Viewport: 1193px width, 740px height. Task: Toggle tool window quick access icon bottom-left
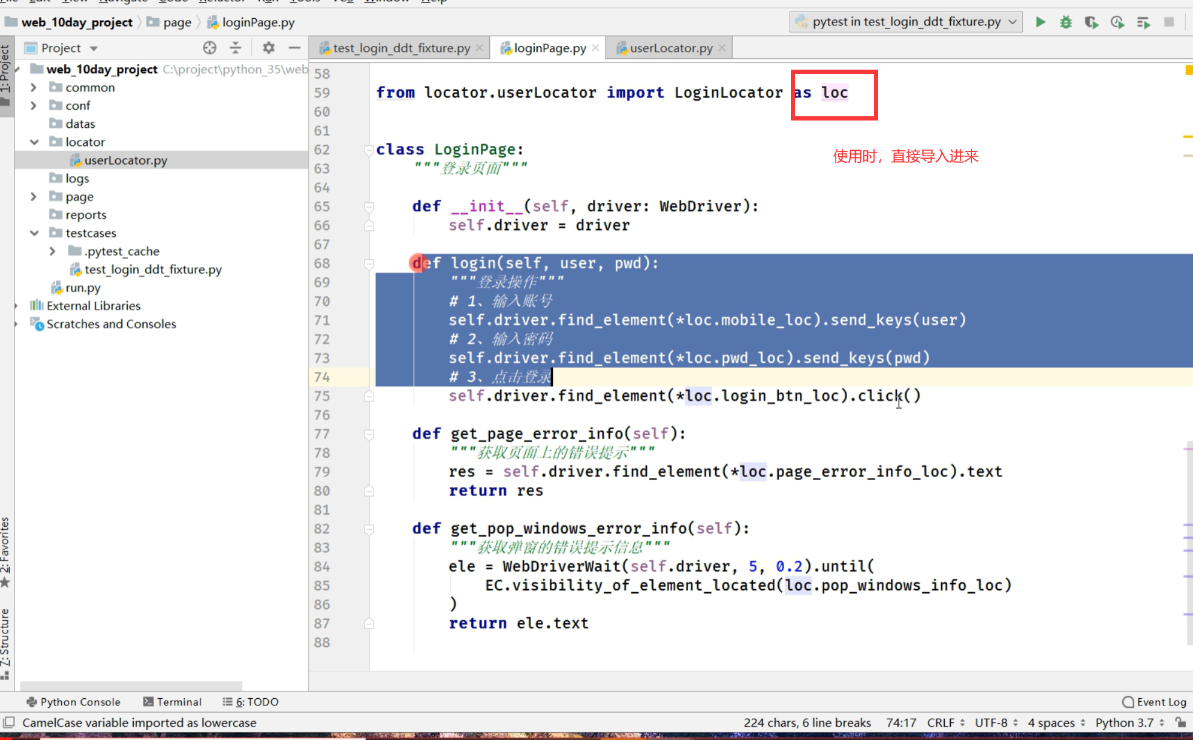[x=9, y=722]
